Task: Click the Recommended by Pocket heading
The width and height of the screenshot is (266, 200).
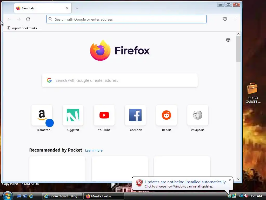Action: 56,150
